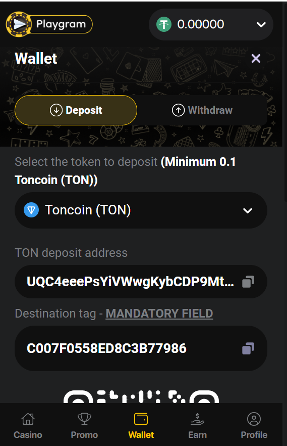
Task: Click the TON deposit address field
Action: point(141,282)
